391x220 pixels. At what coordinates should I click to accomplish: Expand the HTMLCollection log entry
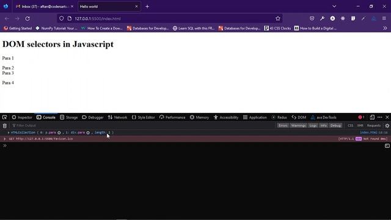[x=9, y=133]
